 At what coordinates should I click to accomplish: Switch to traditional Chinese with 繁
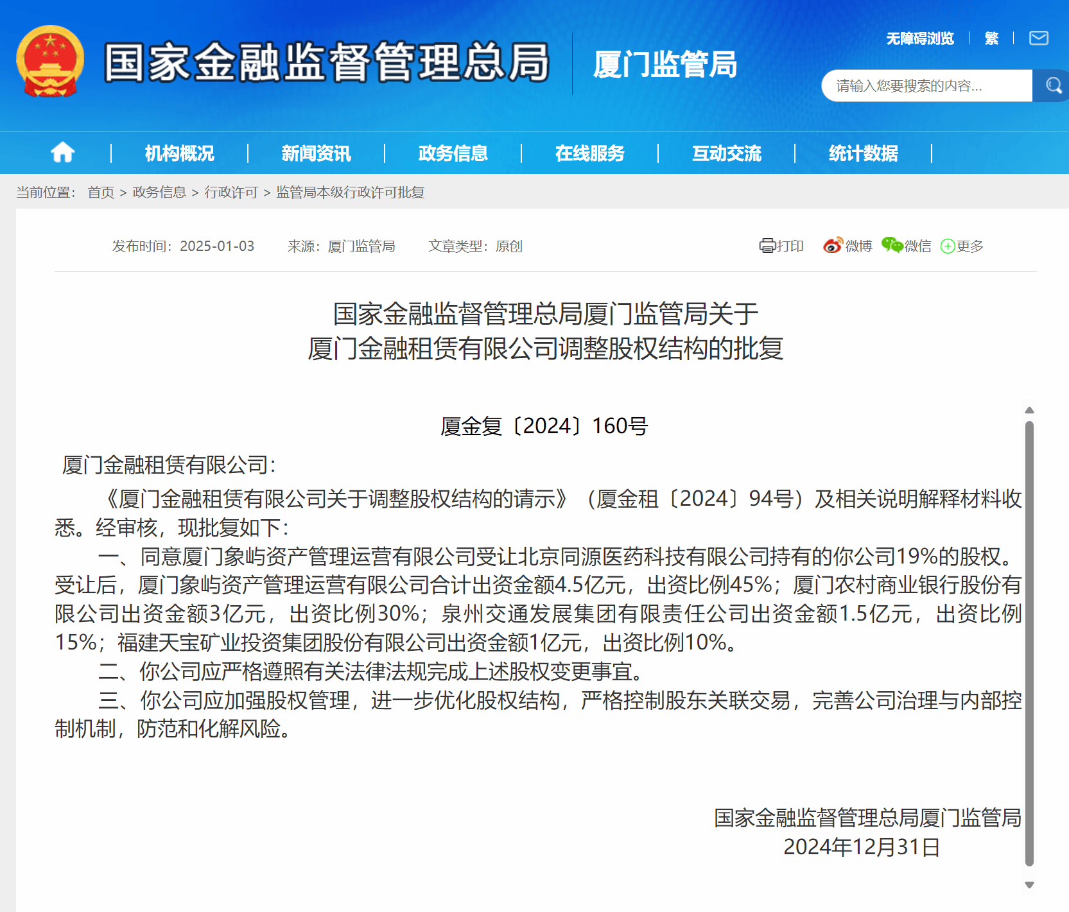click(x=991, y=39)
